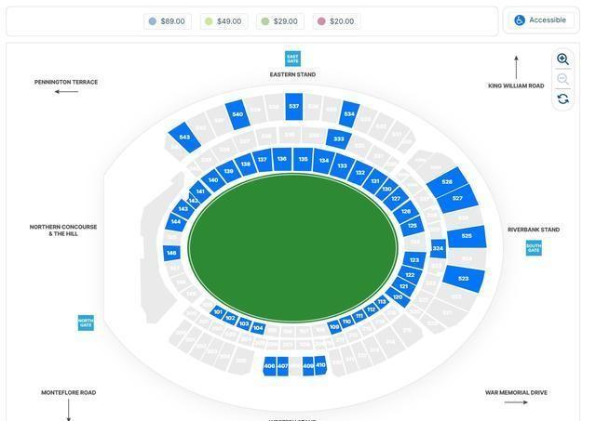Click the $20.00 red color dot
The image size is (596, 421).
click(321, 21)
